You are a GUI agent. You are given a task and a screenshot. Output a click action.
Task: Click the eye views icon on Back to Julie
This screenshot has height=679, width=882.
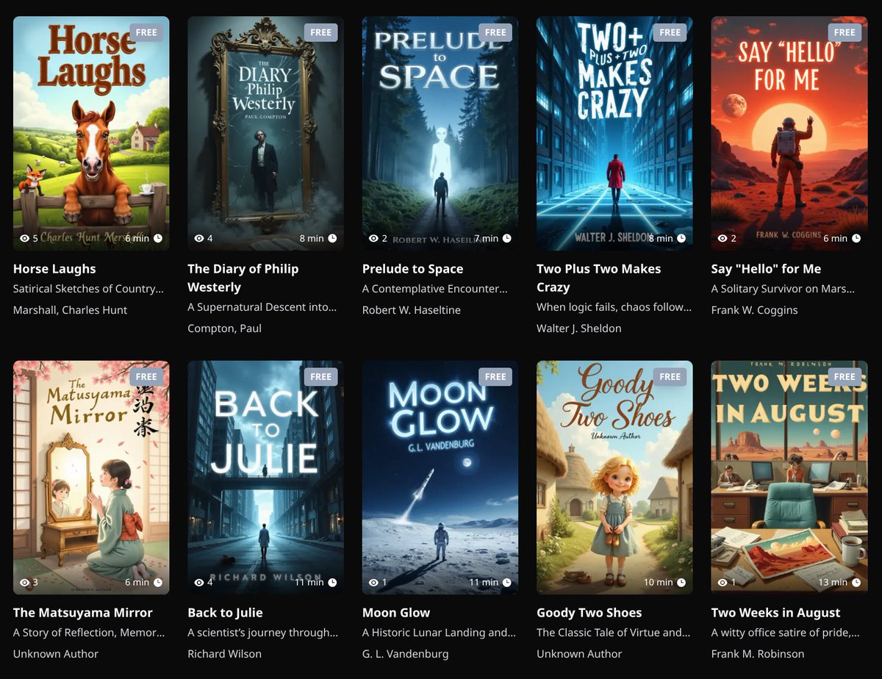coord(199,582)
